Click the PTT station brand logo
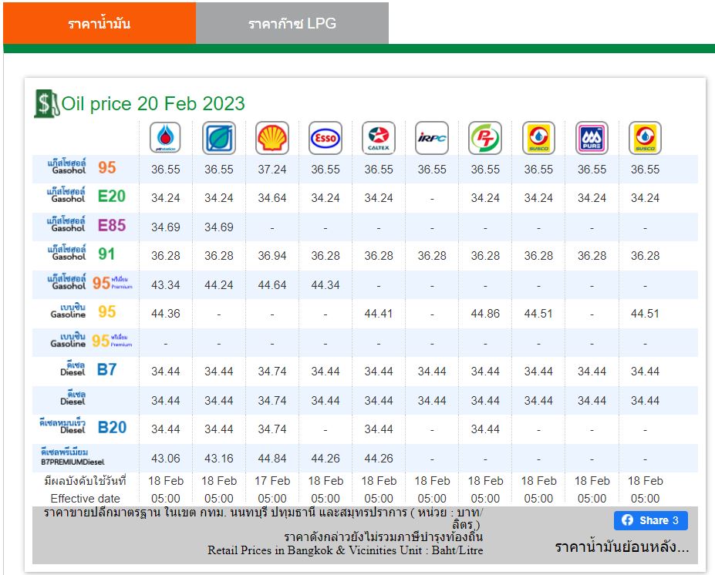 (x=165, y=138)
